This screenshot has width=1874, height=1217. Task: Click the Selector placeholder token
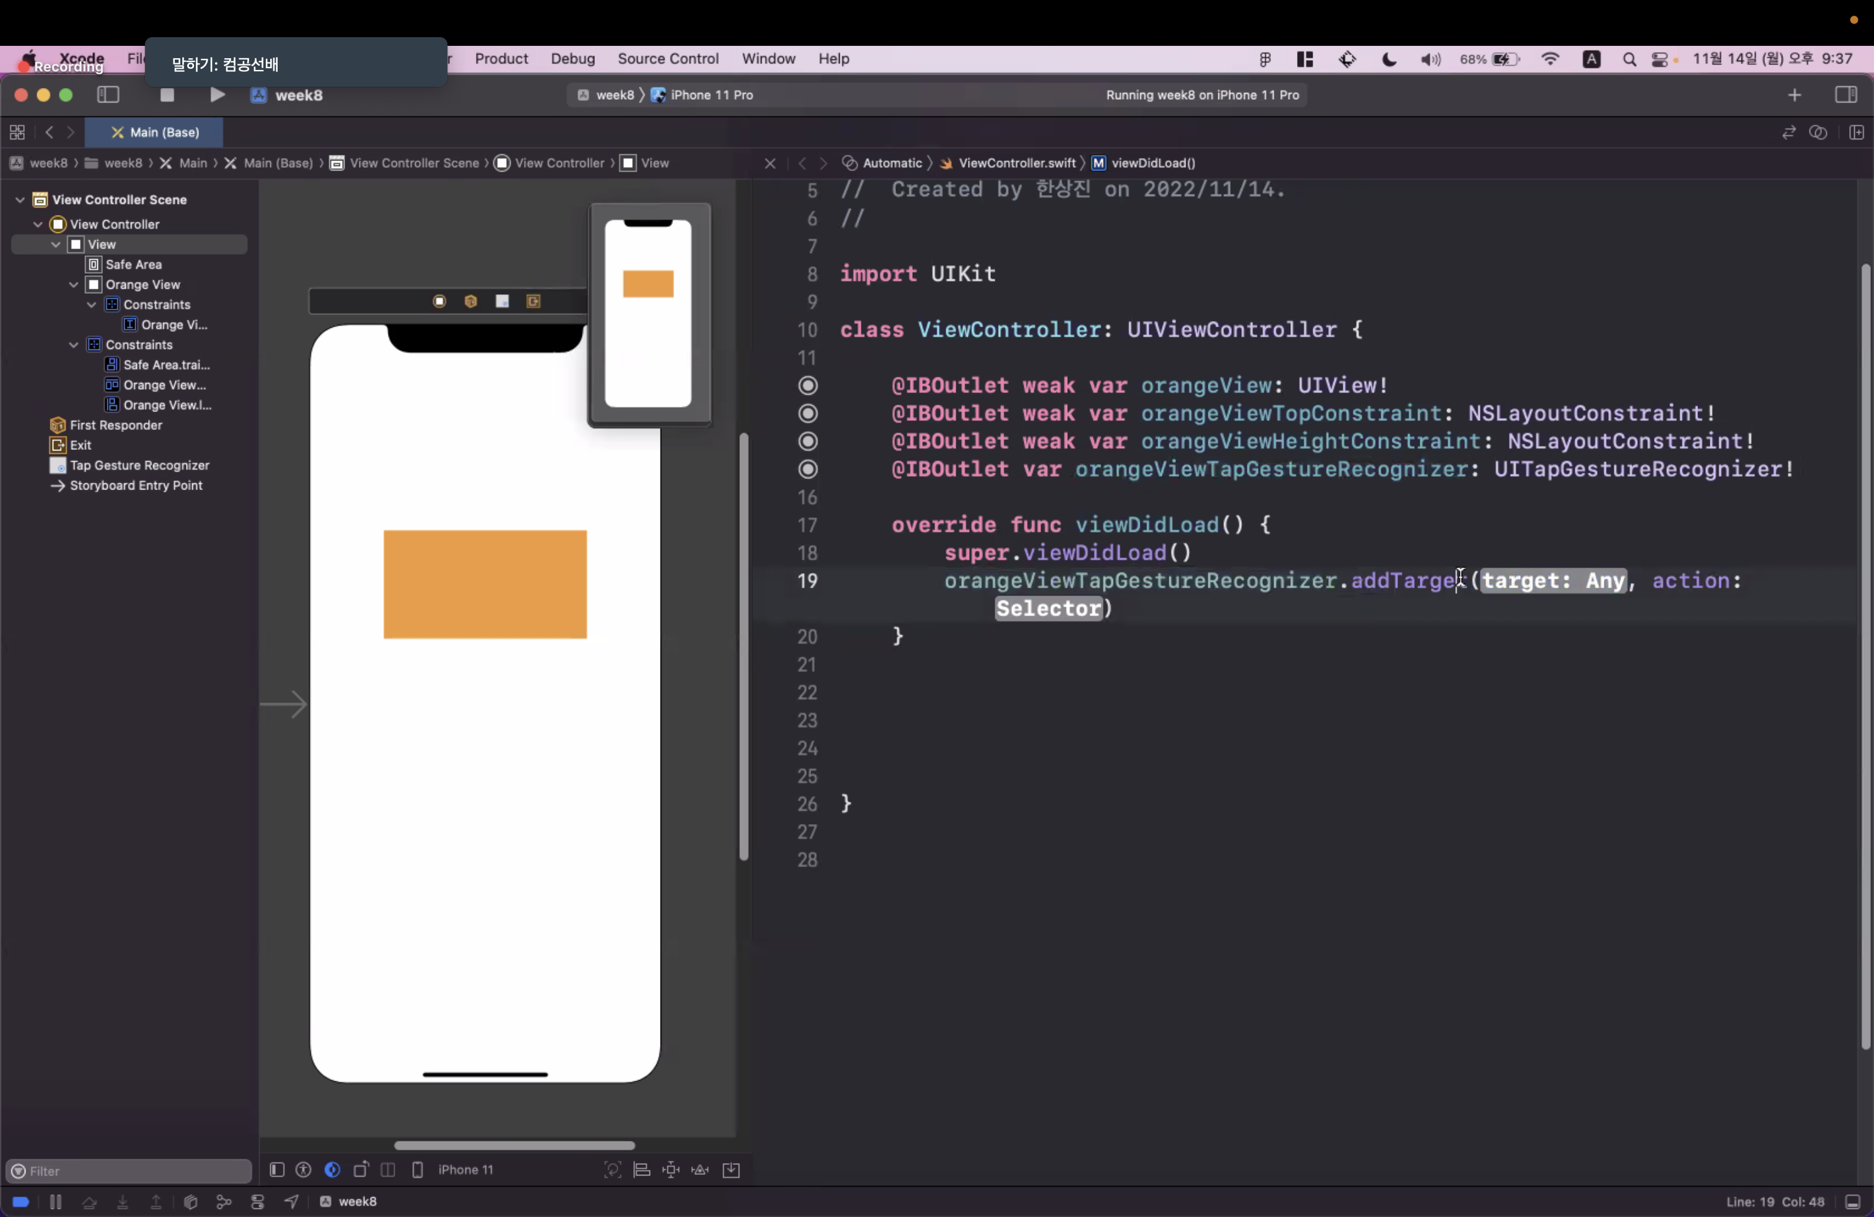1049,608
